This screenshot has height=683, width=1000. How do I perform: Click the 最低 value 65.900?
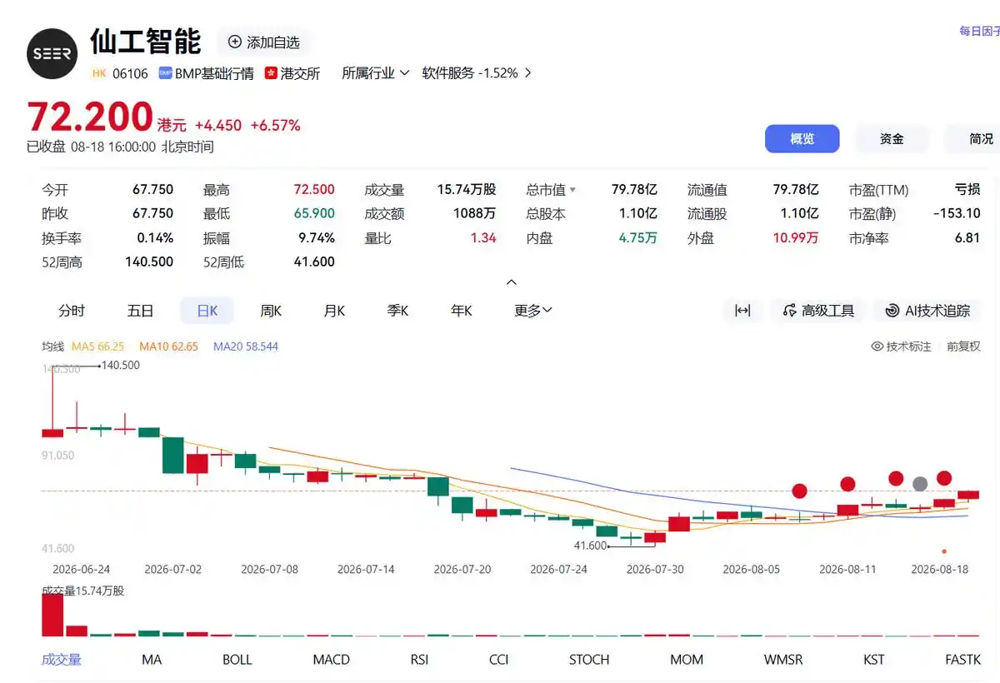coord(314,214)
